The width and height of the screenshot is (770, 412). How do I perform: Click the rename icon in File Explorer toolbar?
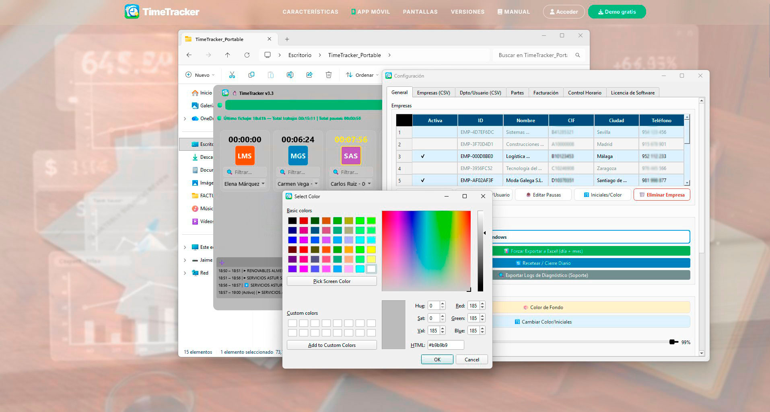tap(290, 75)
